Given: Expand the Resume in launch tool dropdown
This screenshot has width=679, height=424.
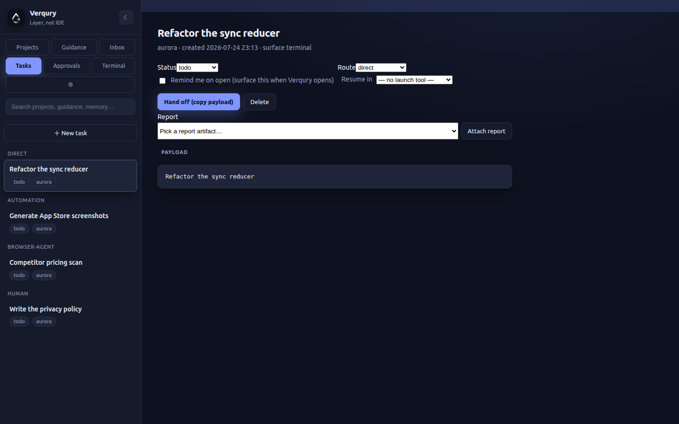Looking at the screenshot, I should pyautogui.click(x=414, y=80).
